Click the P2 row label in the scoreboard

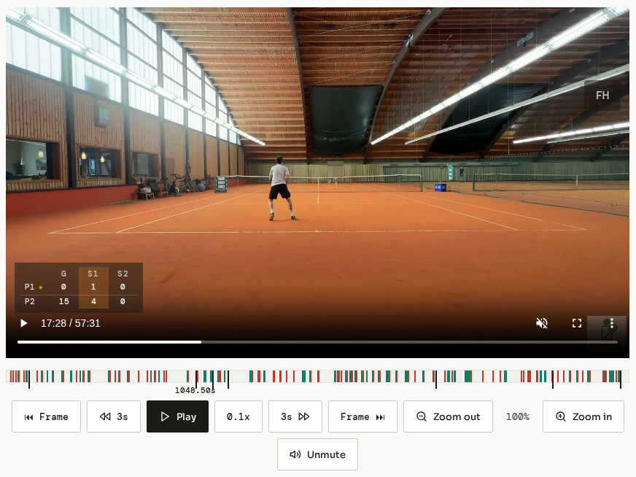[30, 301]
